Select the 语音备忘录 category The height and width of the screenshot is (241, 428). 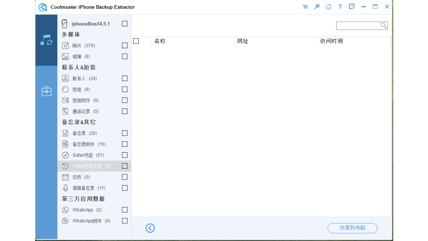pyautogui.click(x=89, y=188)
